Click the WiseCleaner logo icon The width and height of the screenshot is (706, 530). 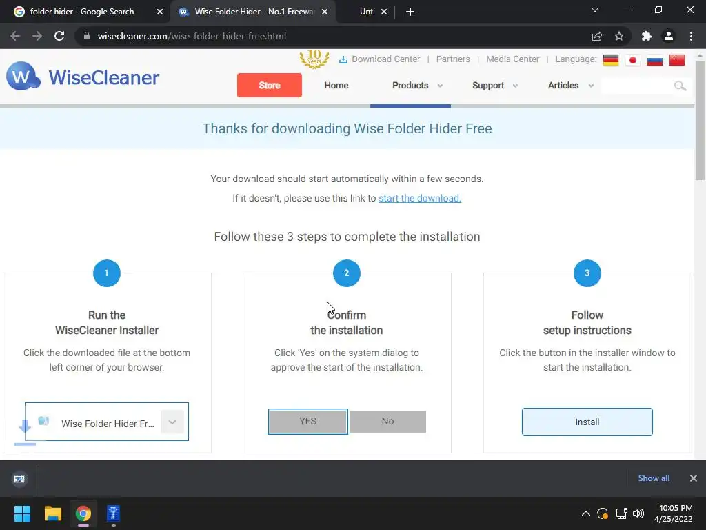tap(23, 76)
